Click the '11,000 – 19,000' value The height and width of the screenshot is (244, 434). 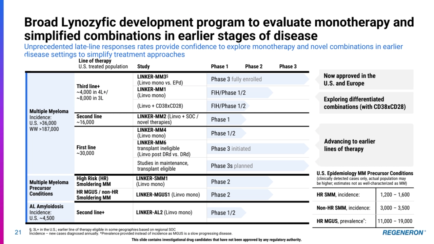395,221
